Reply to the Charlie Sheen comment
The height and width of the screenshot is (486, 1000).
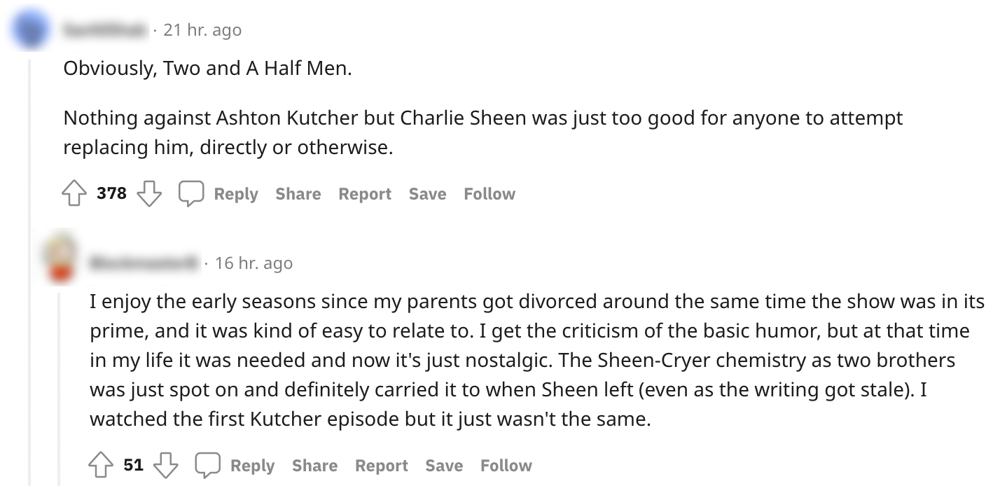pyautogui.click(x=235, y=194)
